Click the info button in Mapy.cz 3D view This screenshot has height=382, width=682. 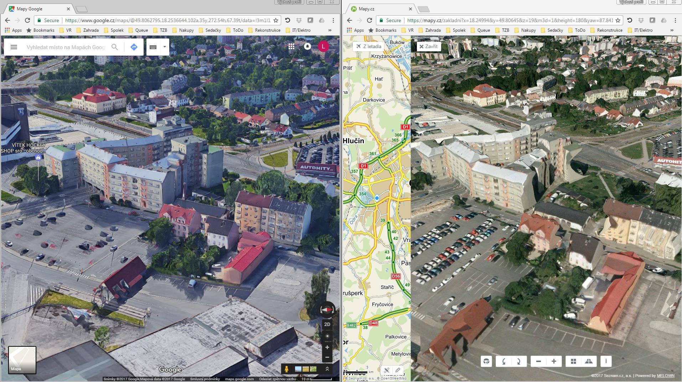[x=606, y=361]
